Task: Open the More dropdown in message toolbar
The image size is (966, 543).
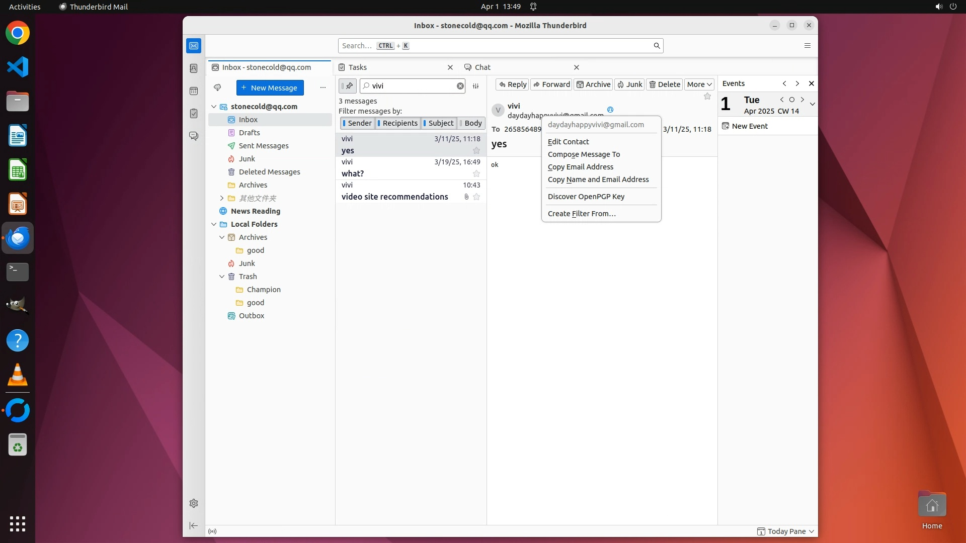Action: pyautogui.click(x=699, y=84)
